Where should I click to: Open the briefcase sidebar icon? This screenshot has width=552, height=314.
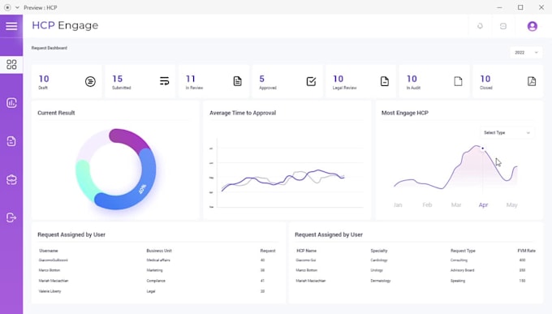pyautogui.click(x=11, y=179)
